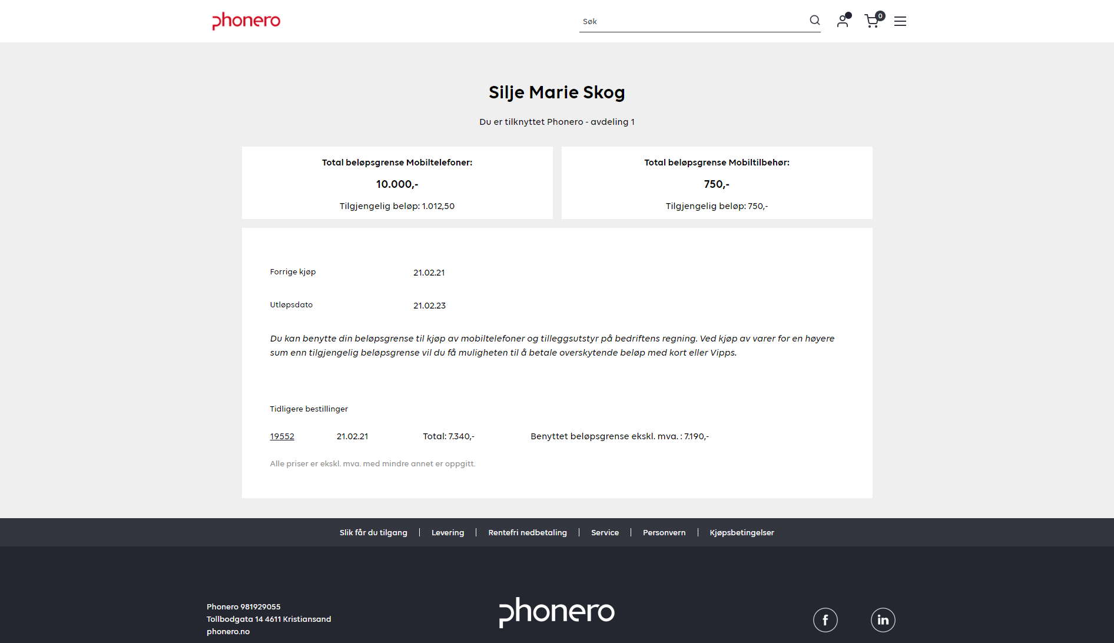Click the Tidligere bestillinger label
The height and width of the screenshot is (643, 1114).
click(309, 409)
